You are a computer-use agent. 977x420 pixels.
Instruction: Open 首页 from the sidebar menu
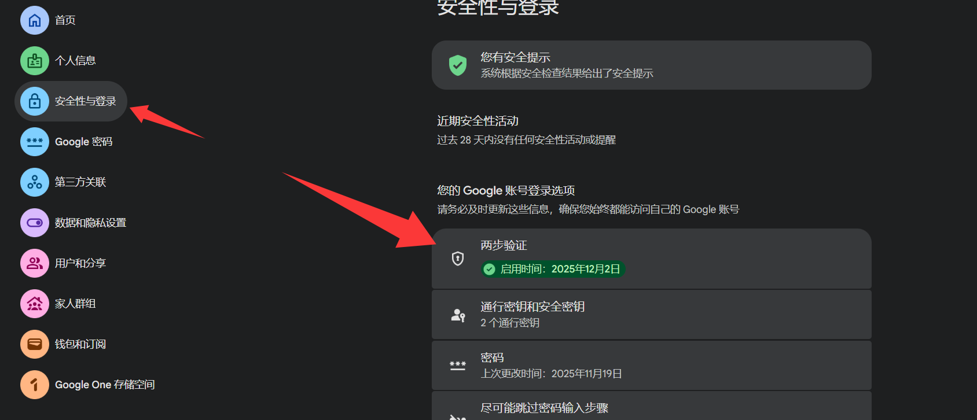click(x=65, y=20)
